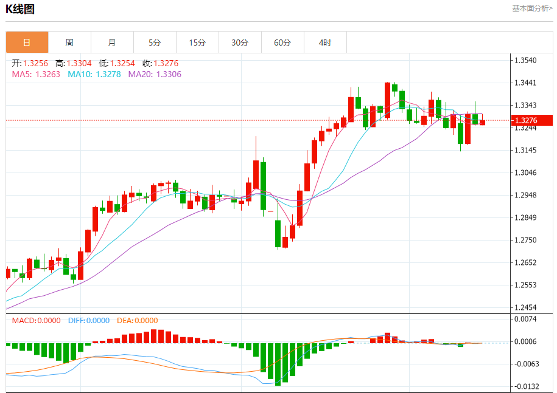Image resolution: width=557 pixels, height=393 pixels.
Task: Switch to the 周 weekly tab
Action: [69, 43]
